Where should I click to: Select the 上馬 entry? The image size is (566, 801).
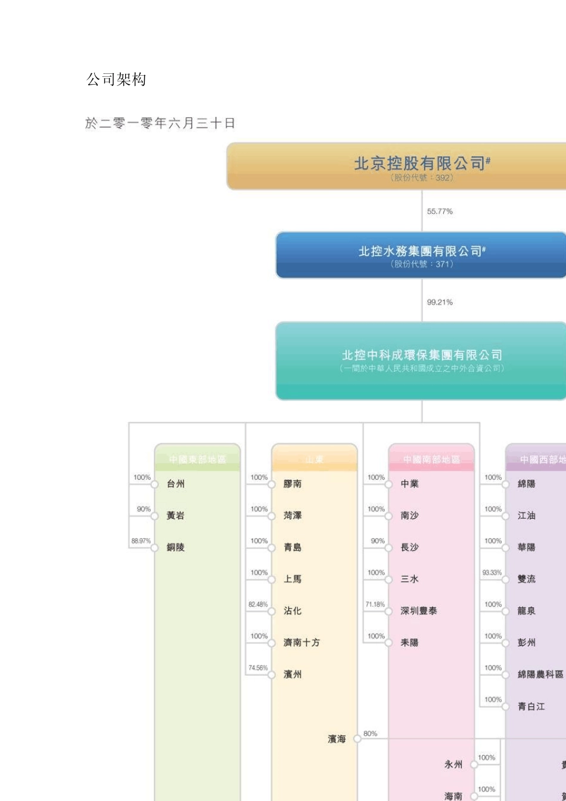pyautogui.click(x=293, y=579)
